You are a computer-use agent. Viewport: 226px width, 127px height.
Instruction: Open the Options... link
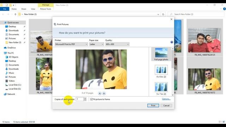(x=166, y=99)
